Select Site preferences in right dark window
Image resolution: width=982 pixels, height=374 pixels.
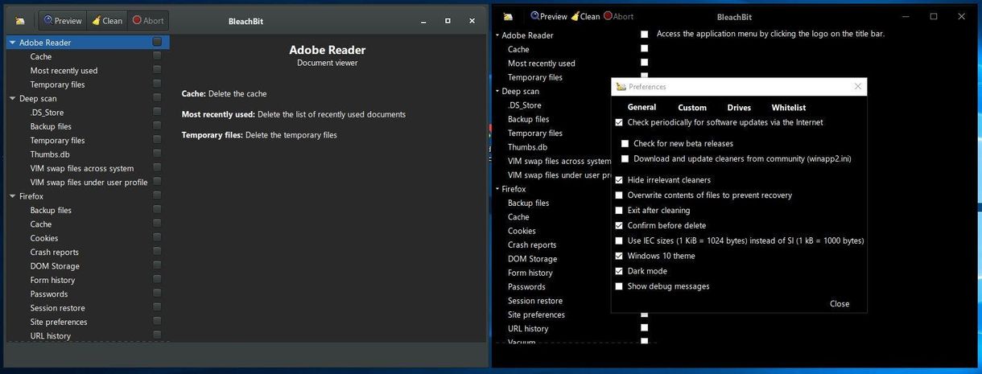536,314
